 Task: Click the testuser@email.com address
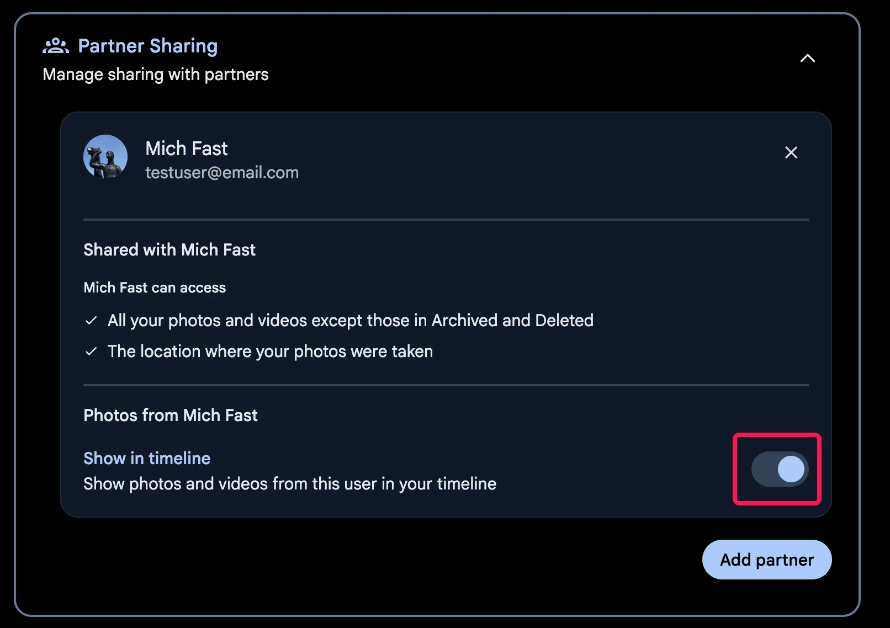coord(222,173)
